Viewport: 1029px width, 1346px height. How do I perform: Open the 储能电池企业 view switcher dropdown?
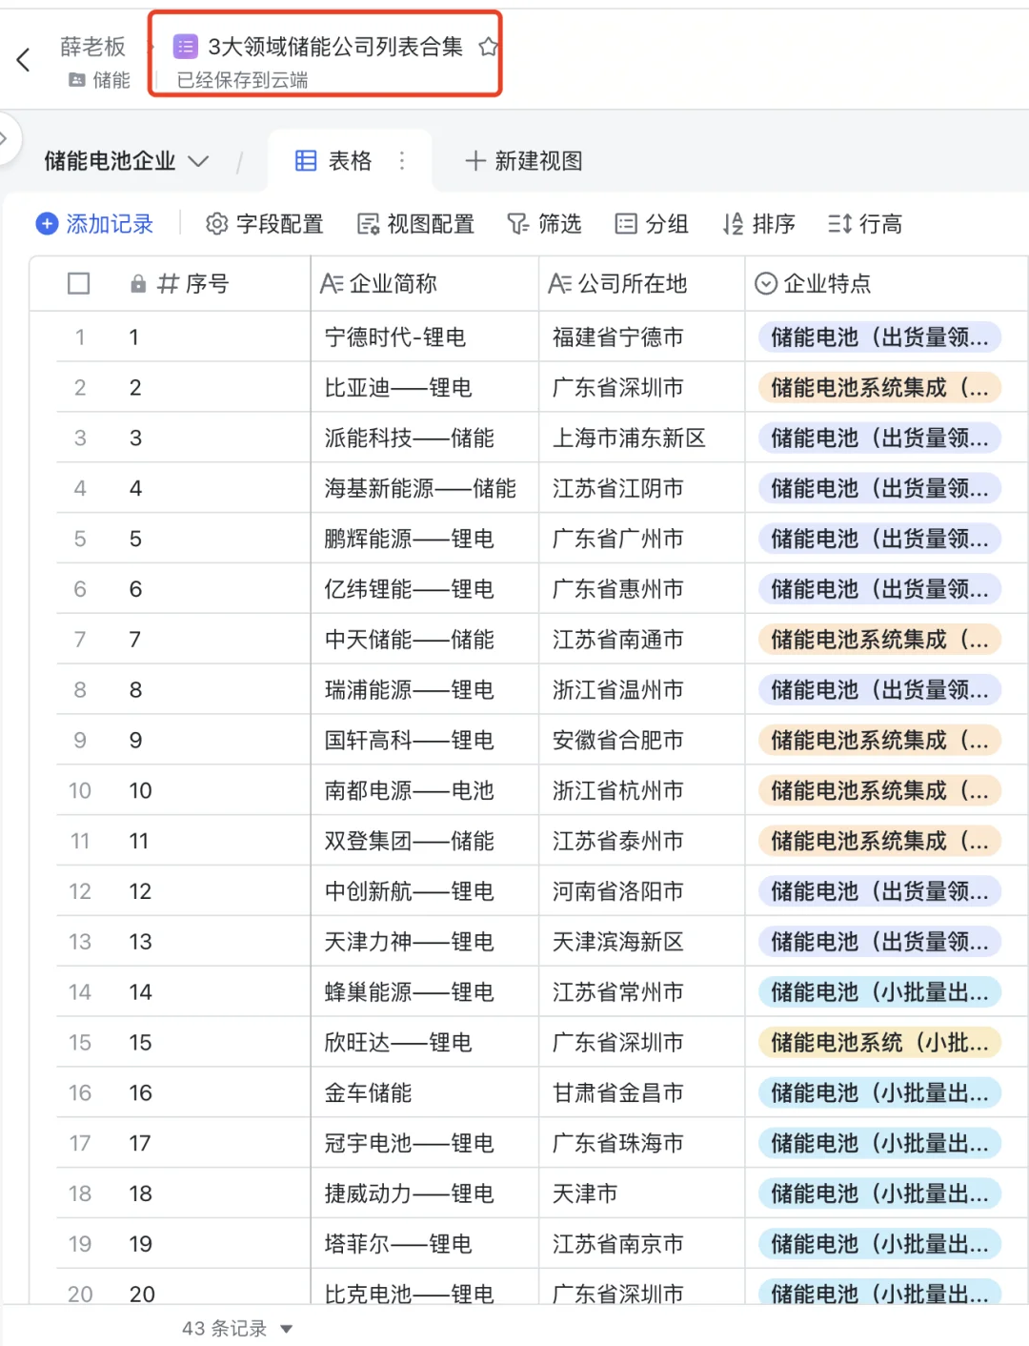point(199,161)
